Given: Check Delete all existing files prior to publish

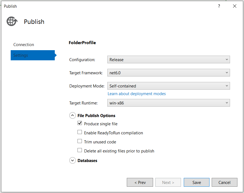Looking at the screenshot, I should pyautogui.click(x=80, y=150).
